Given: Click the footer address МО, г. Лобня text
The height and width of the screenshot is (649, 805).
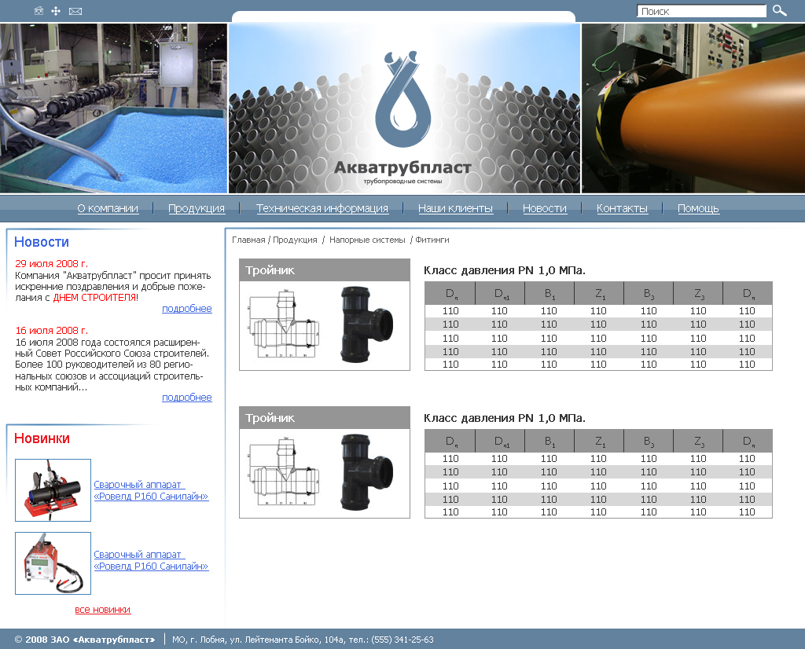Looking at the screenshot, I should (303, 640).
